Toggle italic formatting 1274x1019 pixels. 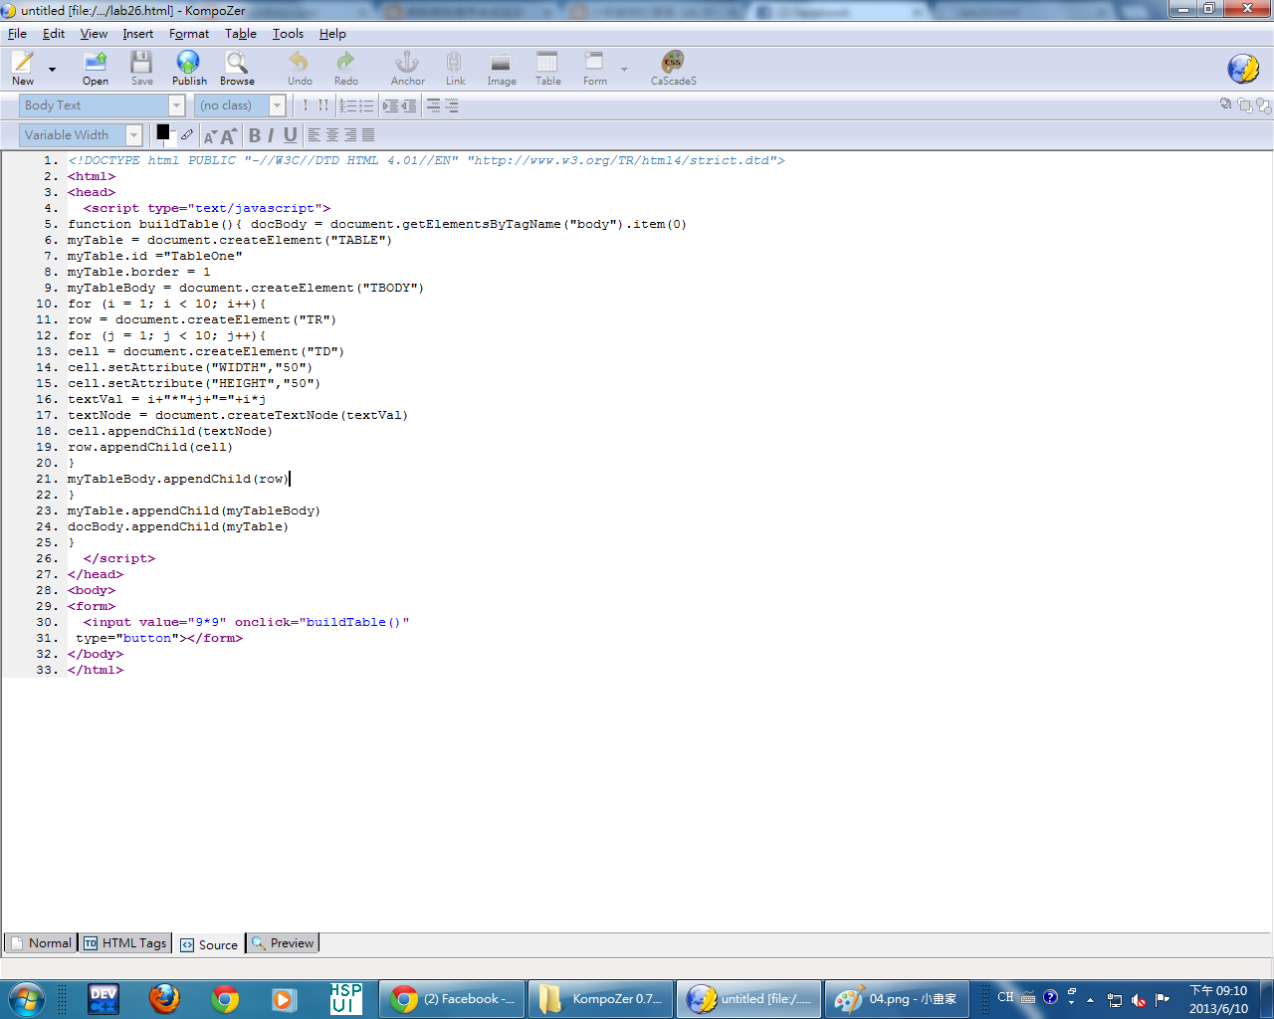point(271,135)
